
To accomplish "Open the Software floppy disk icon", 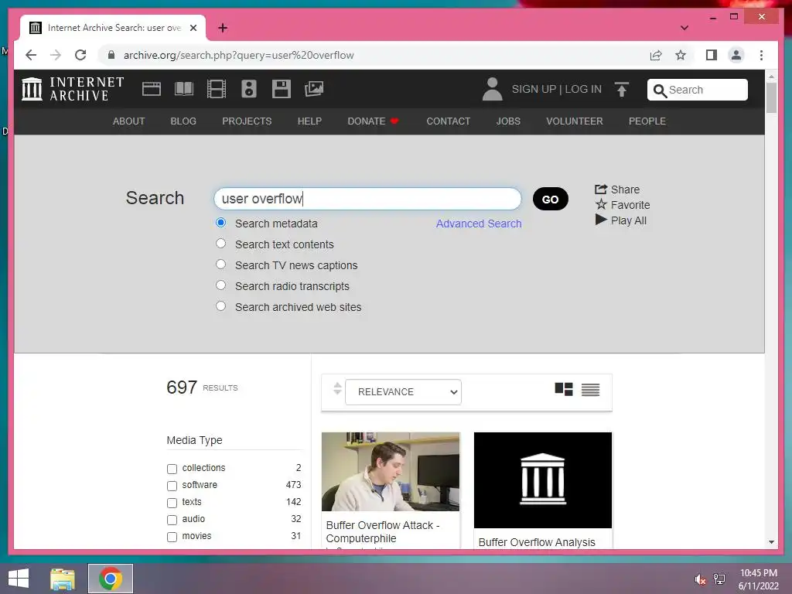I will coord(282,89).
